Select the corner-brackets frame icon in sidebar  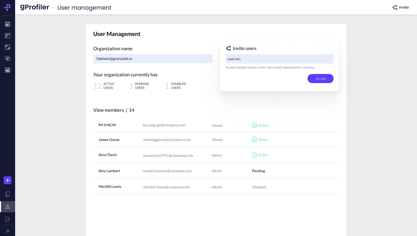click(8, 47)
